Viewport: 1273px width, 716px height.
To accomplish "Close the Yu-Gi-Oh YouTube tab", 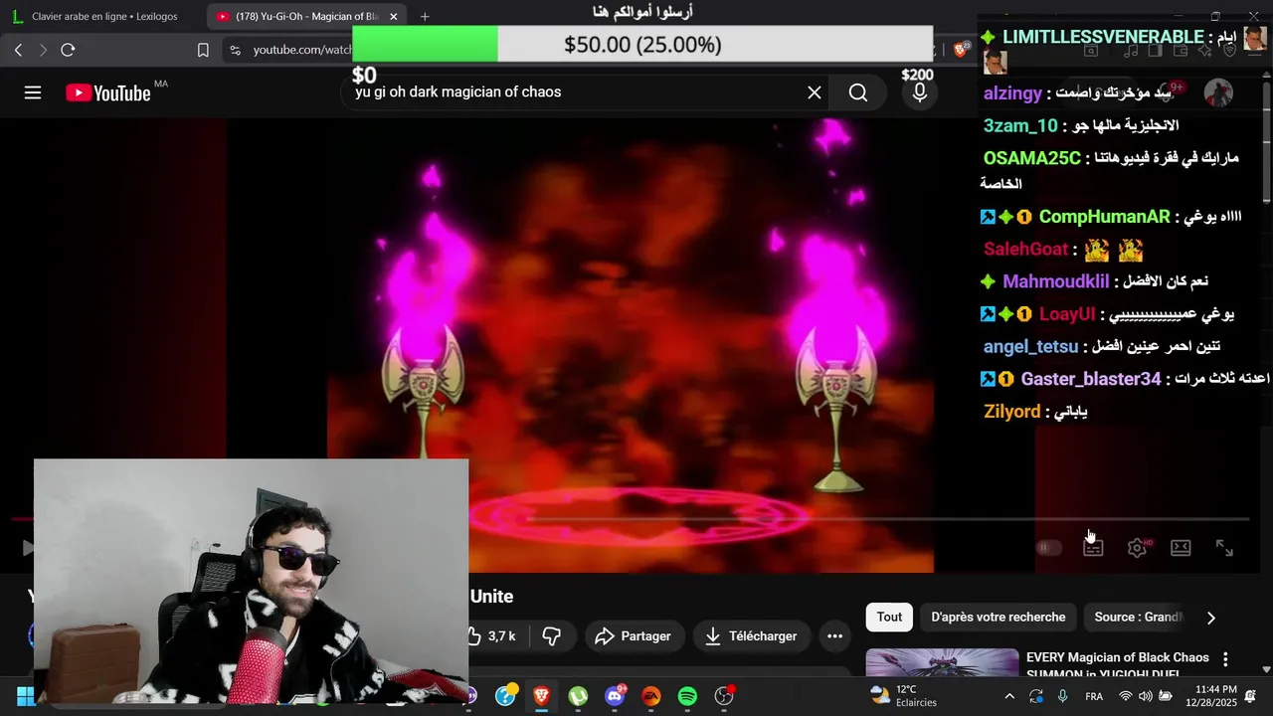I will (x=394, y=17).
